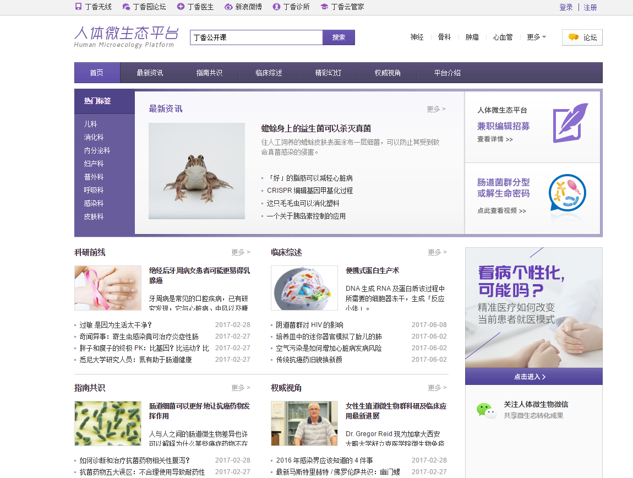Open the 权威视角 section tab
The height and width of the screenshot is (478, 633).
(x=388, y=72)
